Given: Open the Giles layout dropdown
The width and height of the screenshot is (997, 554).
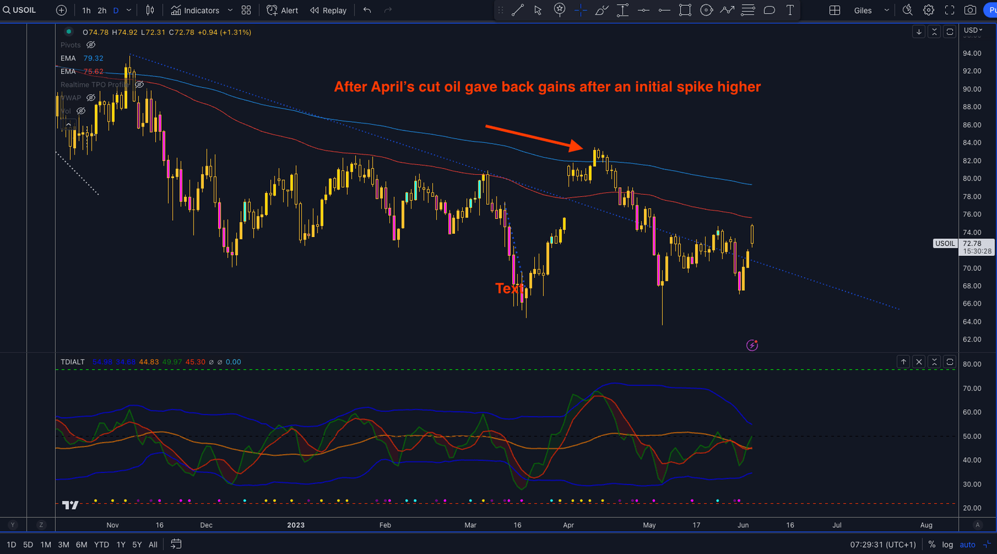Looking at the screenshot, I should 886,10.
